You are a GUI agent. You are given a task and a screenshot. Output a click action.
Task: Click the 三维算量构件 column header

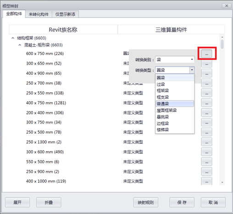tap(171, 29)
